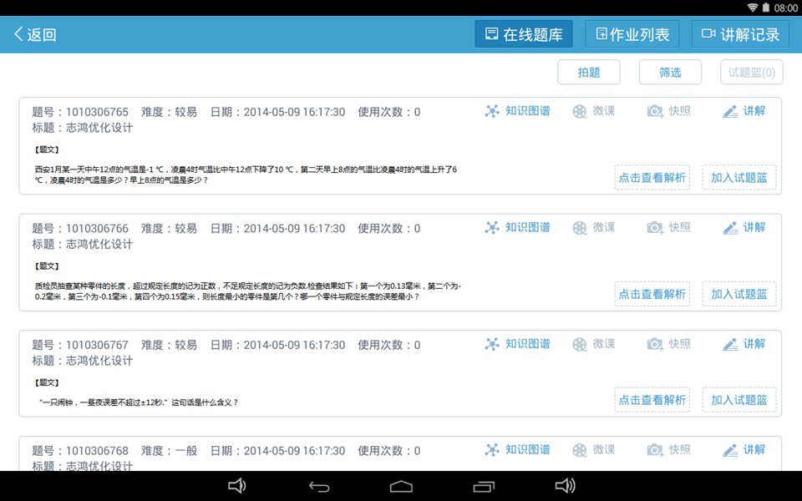
Task: Open 微课 for question 1010306767
Action: [x=593, y=344]
